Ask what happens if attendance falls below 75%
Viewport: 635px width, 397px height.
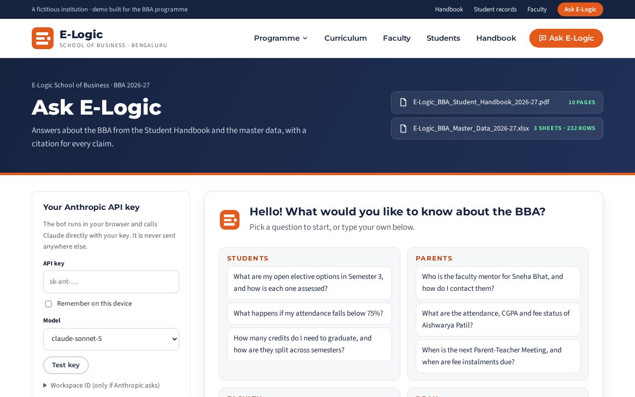310,314
